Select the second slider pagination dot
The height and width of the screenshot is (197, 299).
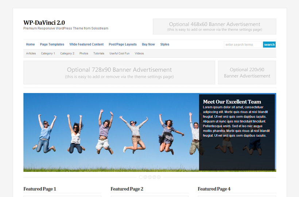point(145,177)
